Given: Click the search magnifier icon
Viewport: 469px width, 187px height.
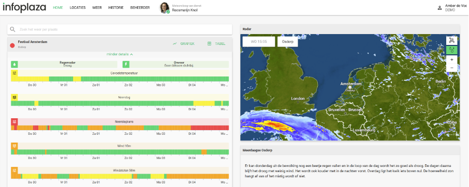Looking at the screenshot, I should pos(12,29).
